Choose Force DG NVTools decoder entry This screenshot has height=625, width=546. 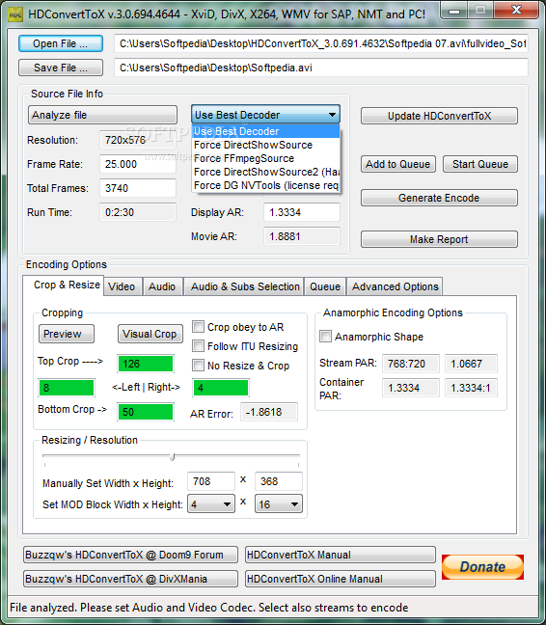click(265, 185)
